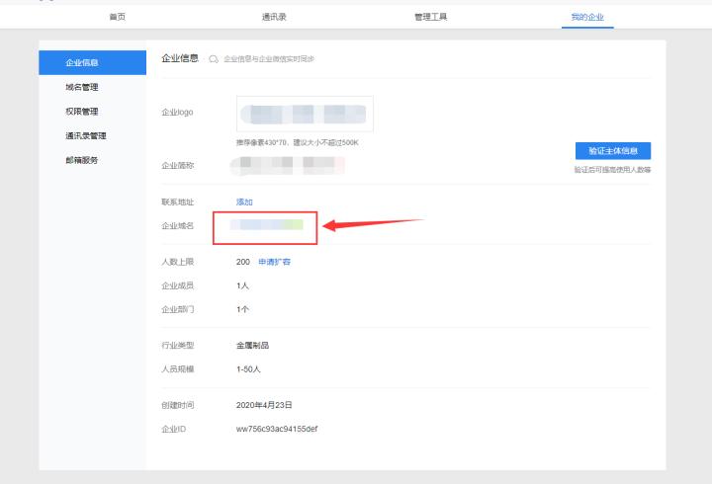The image size is (712, 484).
Task: Select the 我的企业 tab
Action: [587, 17]
